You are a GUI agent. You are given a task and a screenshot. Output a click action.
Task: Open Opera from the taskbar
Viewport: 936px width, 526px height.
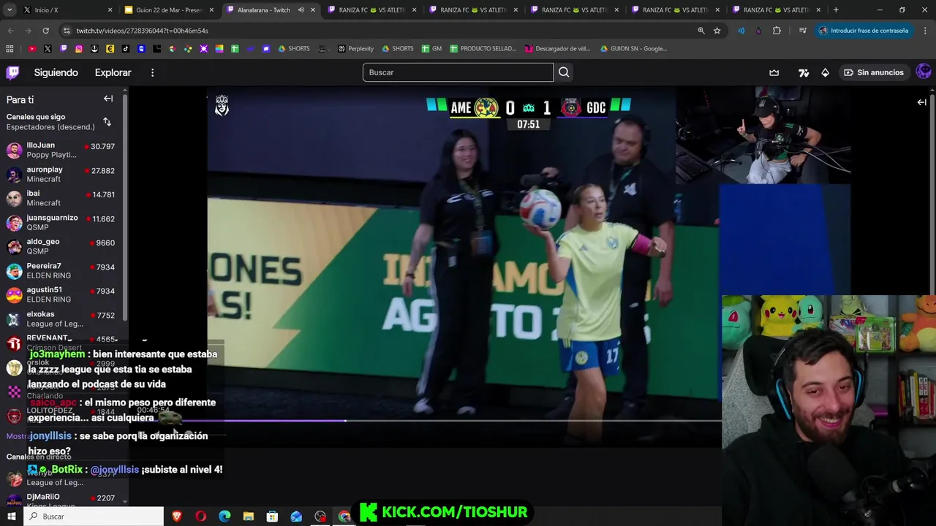tap(200, 517)
